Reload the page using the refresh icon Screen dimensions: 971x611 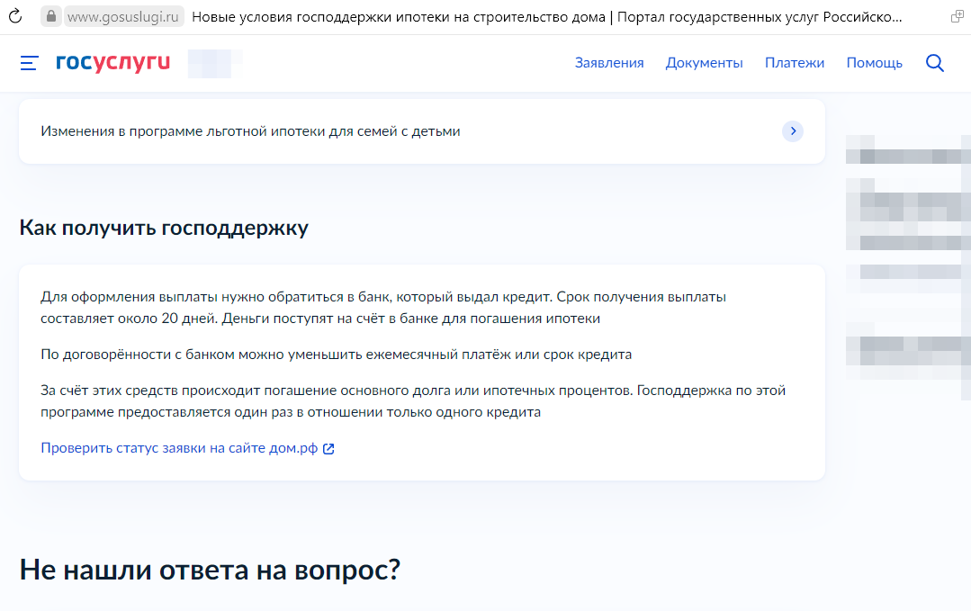pos(14,15)
